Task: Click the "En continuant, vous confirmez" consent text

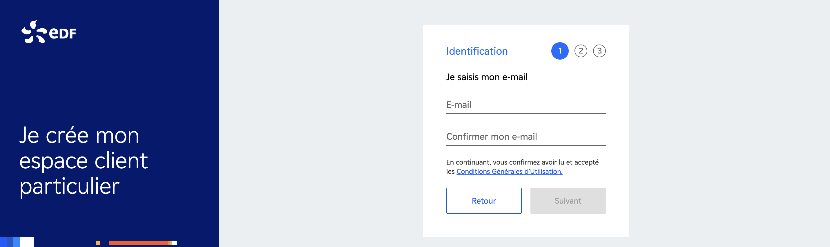Action: point(522,162)
